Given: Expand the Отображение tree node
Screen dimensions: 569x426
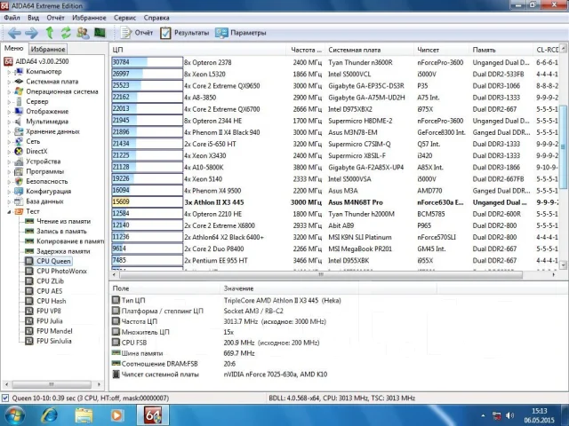Looking at the screenshot, I should point(10,112).
